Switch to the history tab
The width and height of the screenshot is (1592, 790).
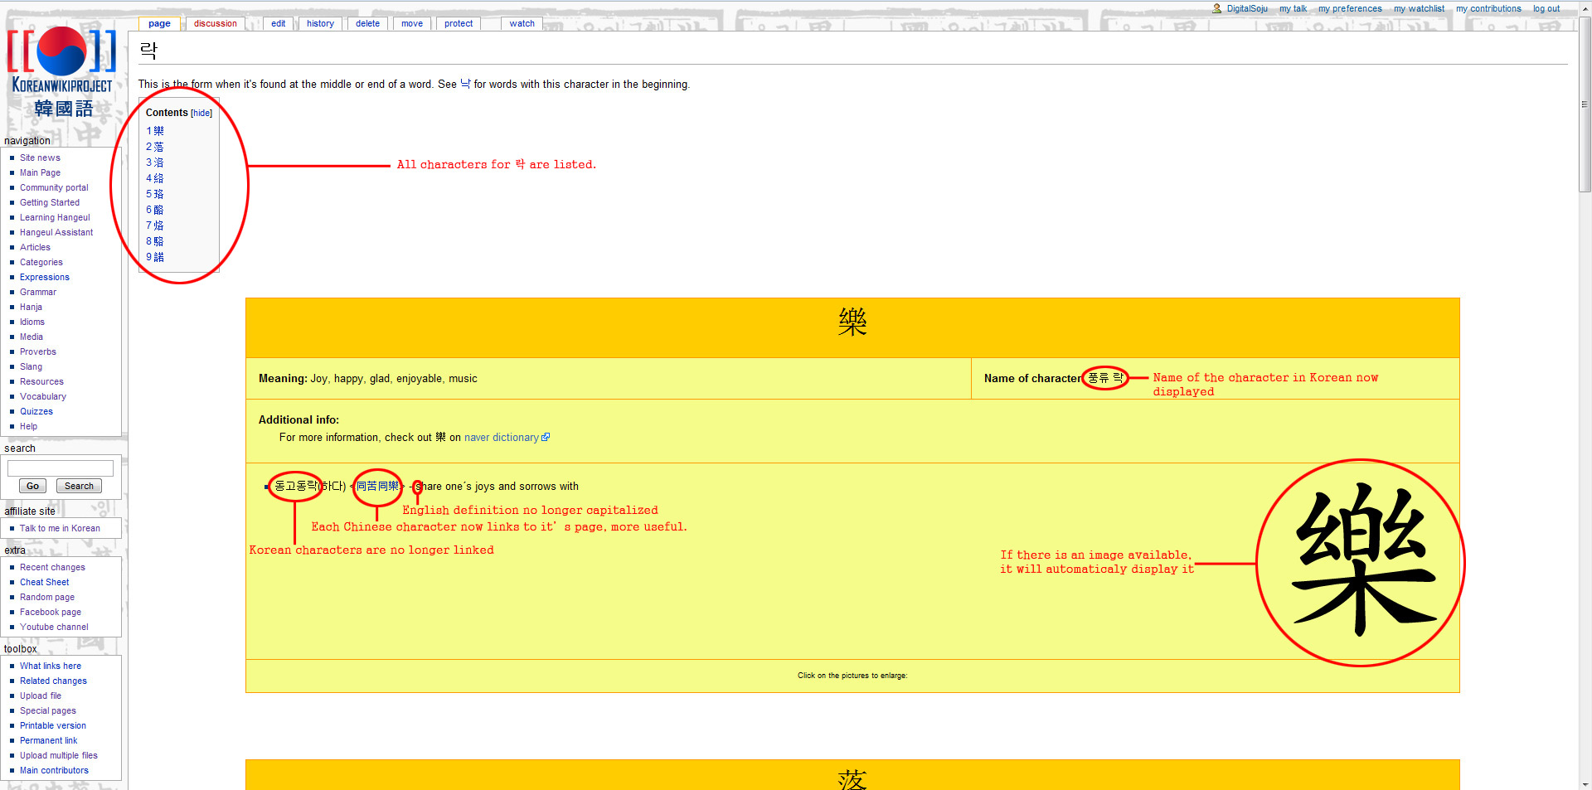point(320,24)
